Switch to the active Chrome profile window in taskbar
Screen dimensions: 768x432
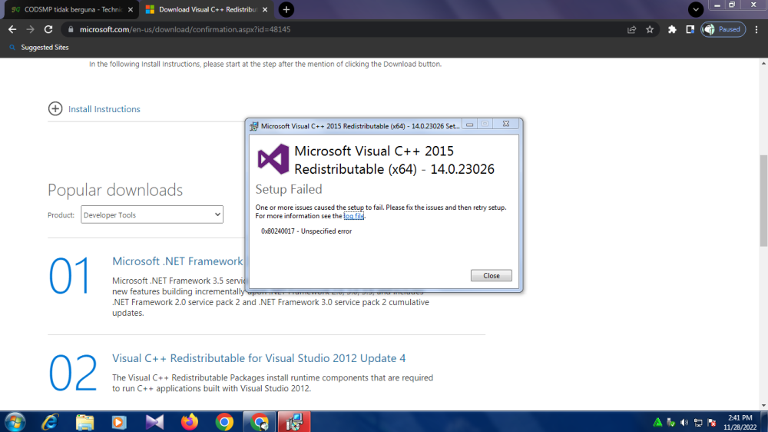point(259,422)
